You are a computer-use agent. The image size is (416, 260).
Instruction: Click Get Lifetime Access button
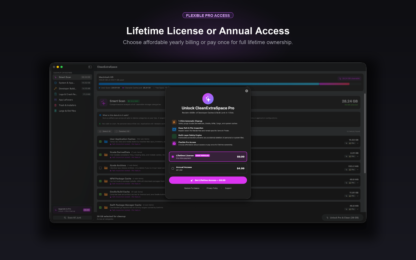coord(208,180)
